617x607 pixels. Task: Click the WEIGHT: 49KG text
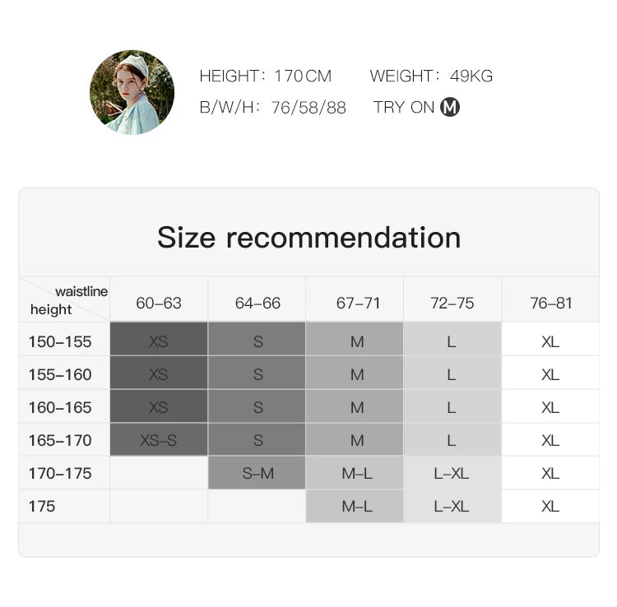pyautogui.click(x=431, y=76)
